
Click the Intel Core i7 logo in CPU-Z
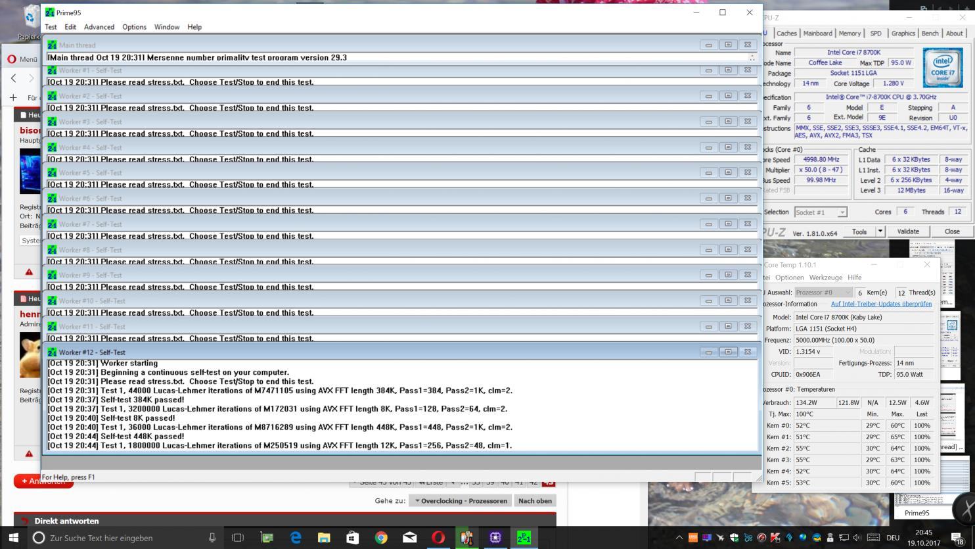pos(943,67)
